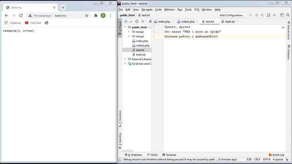Click the Stop icon in toolbar

pos(274,15)
